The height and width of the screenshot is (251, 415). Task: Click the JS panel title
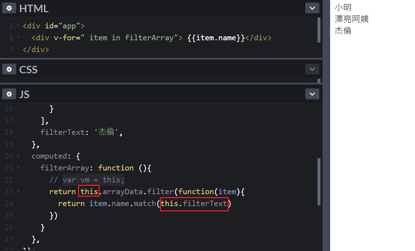coord(24,94)
